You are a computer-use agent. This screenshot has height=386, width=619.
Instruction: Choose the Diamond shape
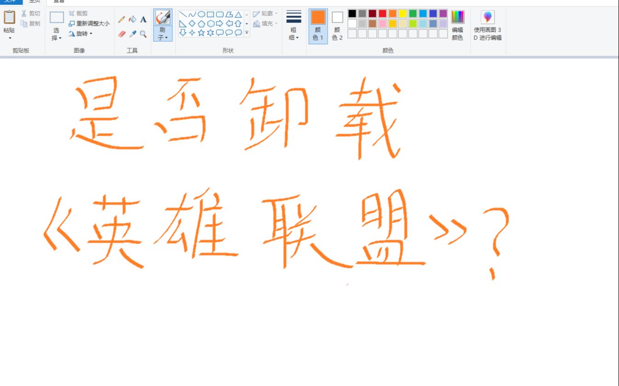click(x=192, y=23)
